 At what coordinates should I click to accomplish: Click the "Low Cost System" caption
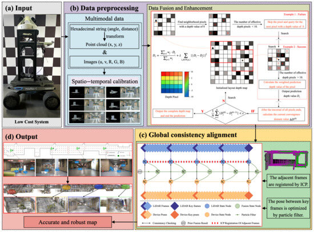point(31,122)
